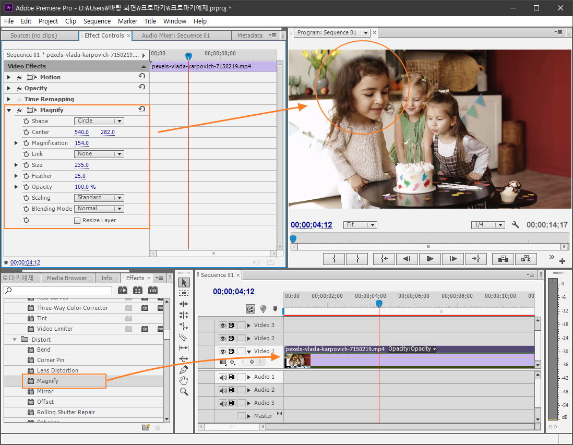
Task: Open the Fit zoom level dropdown
Action: point(360,225)
